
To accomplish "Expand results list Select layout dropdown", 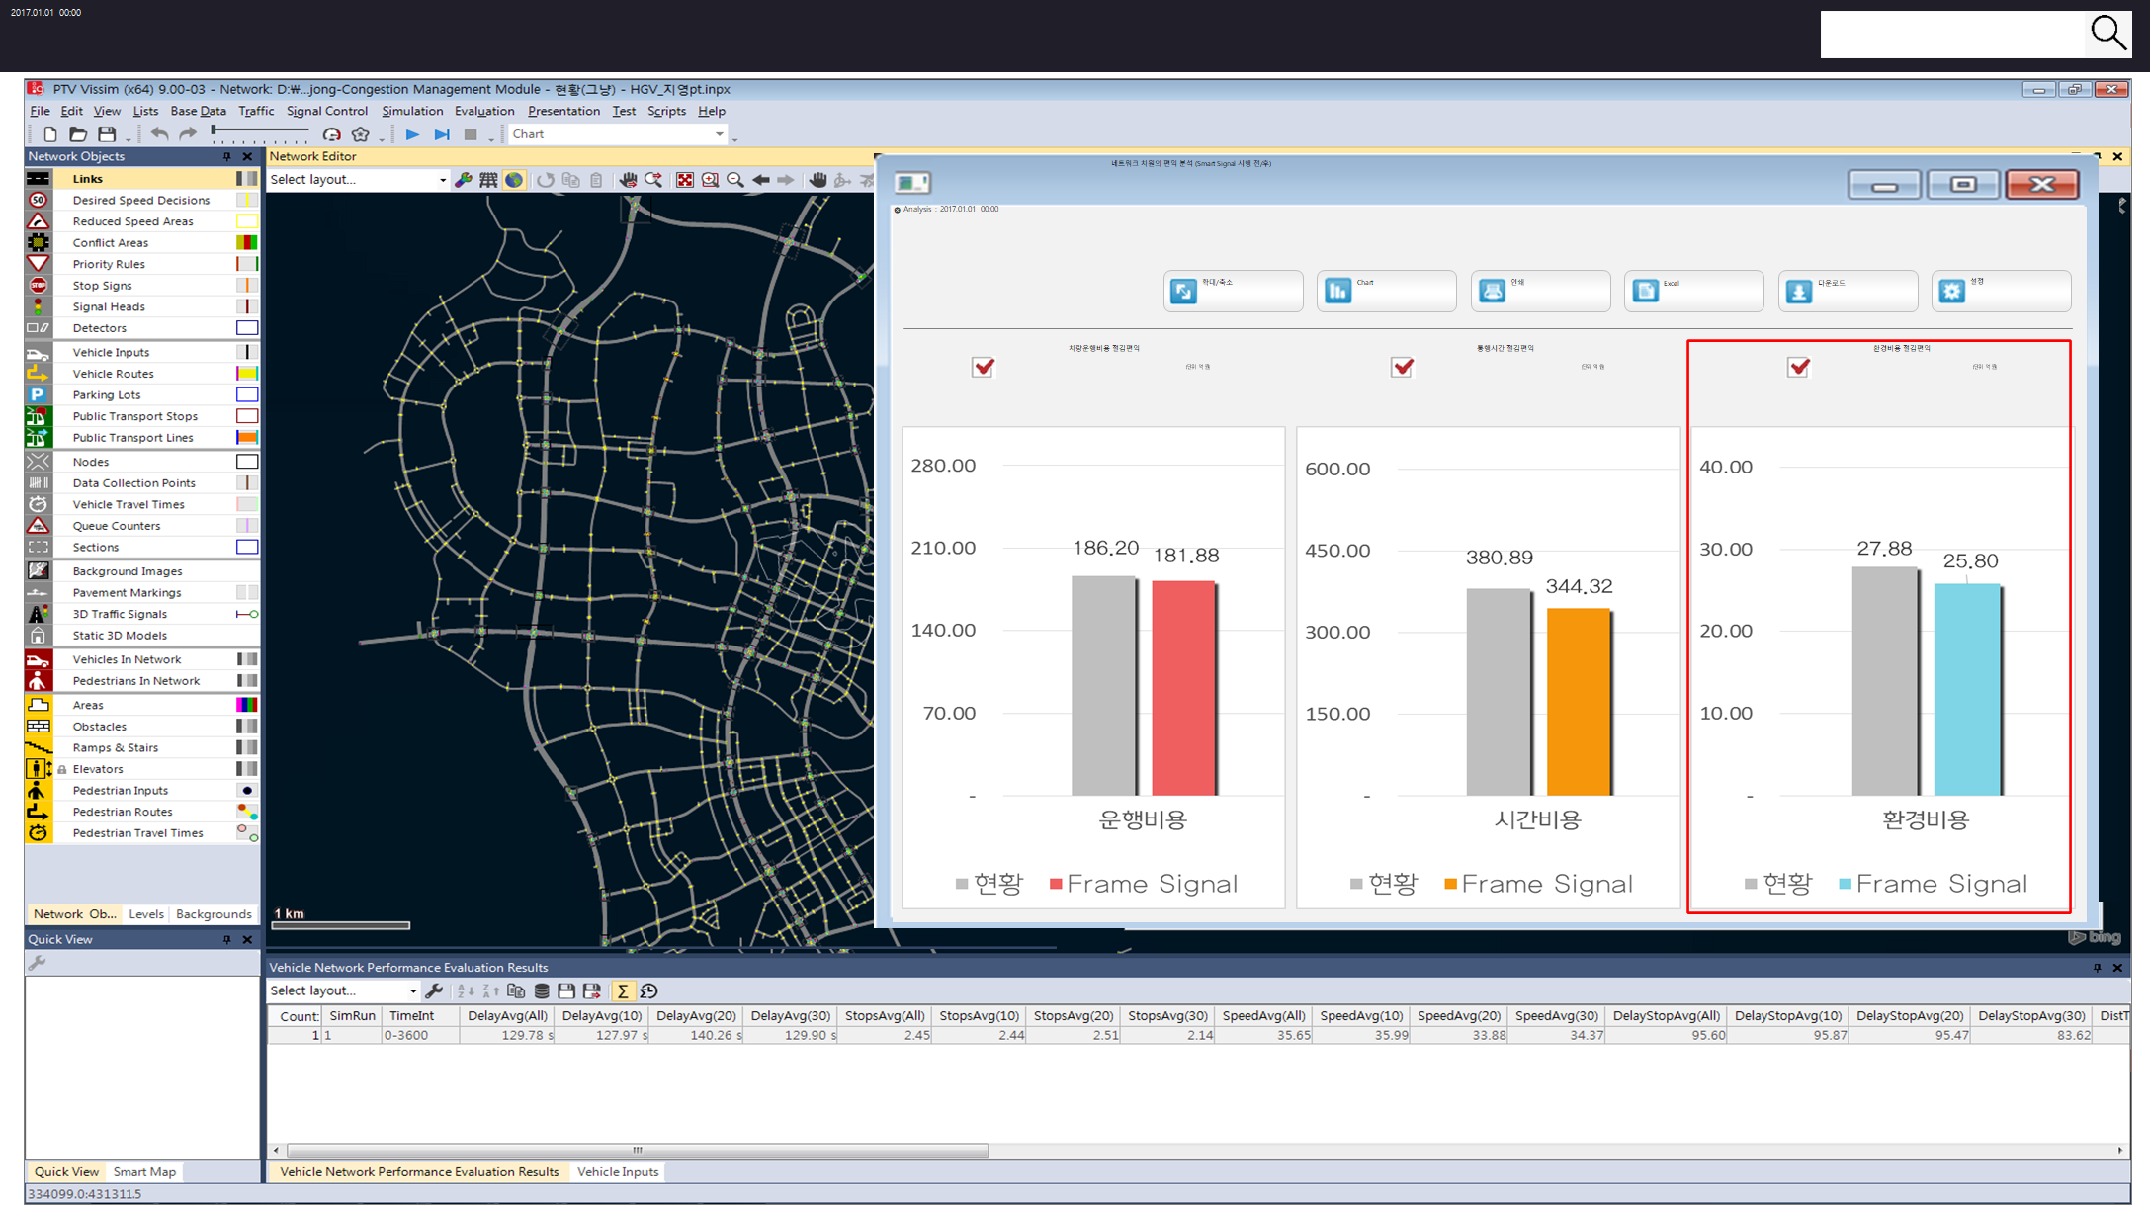I will [412, 991].
